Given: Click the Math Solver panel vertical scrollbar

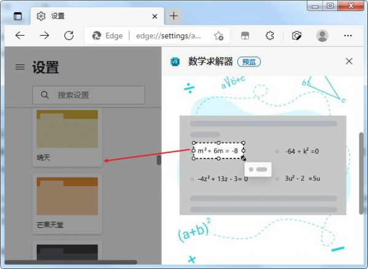Looking at the screenshot, I should 361,173.
